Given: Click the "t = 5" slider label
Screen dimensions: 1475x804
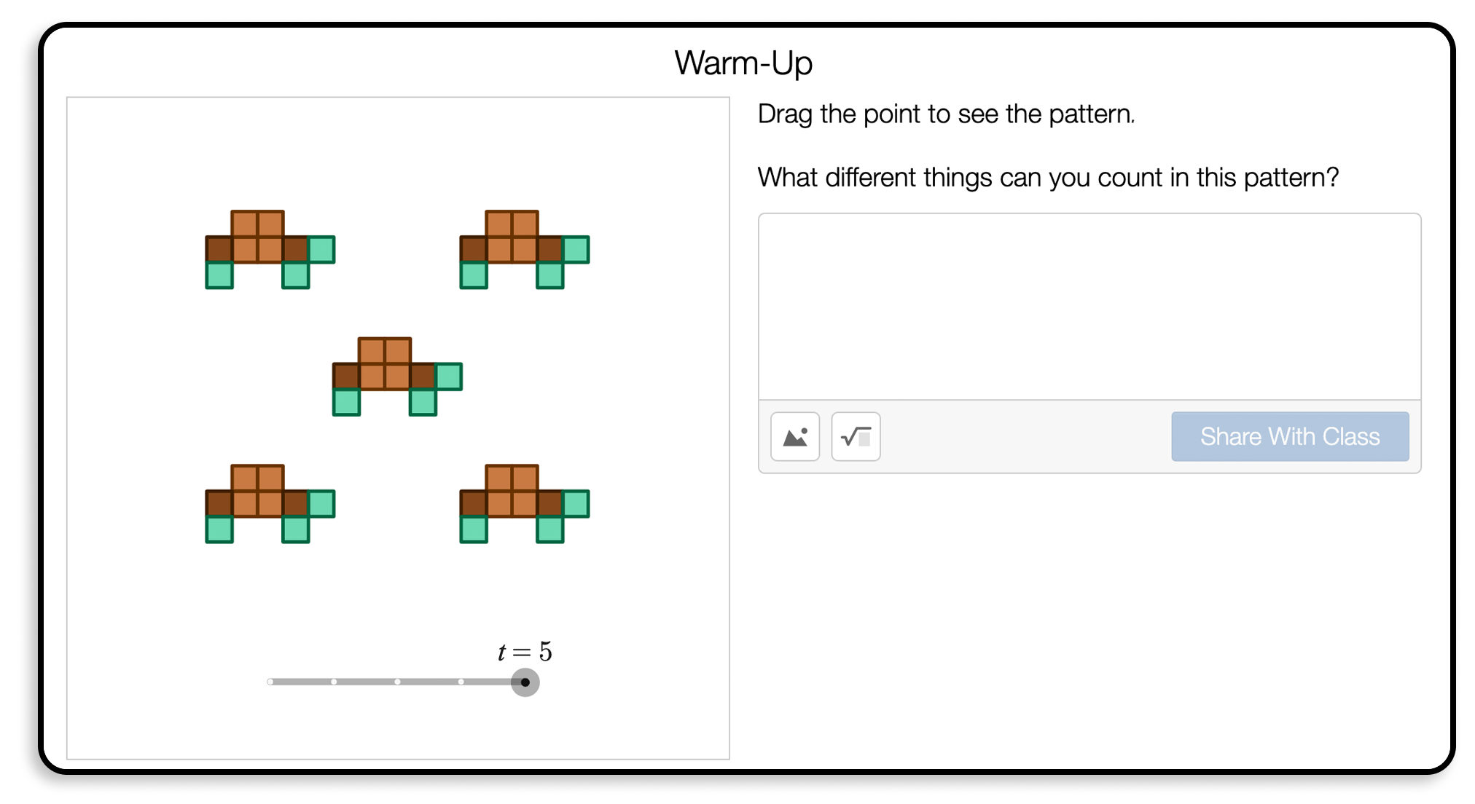Looking at the screenshot, I should pyautogui.click(x=525, y=652).
